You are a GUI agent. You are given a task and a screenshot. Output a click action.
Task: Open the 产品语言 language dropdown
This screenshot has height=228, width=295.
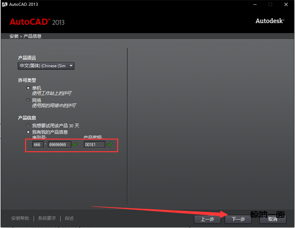click(46, 66)
